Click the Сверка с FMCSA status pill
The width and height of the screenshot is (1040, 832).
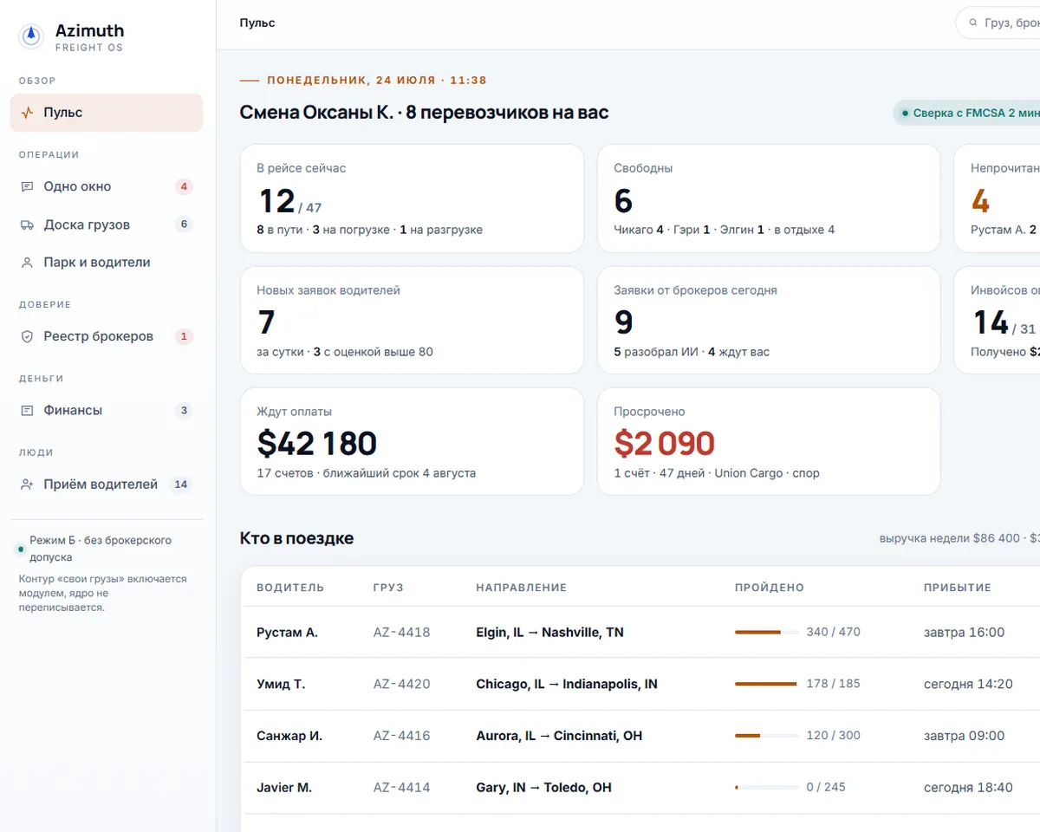click(x=967, y=113)
